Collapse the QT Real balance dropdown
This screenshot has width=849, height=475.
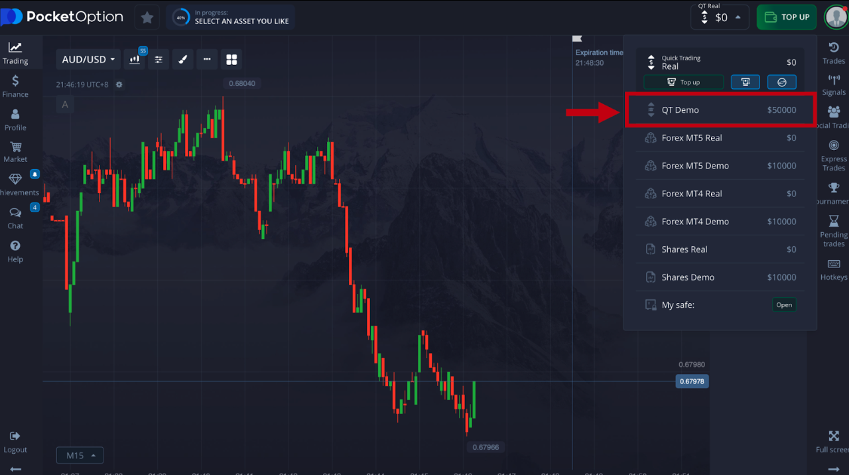[x=720, y=17]
